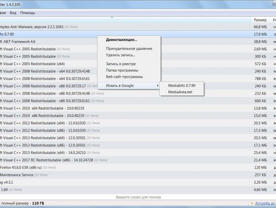
Task: Click the полный размер 110 ГБ status text
Action: 22,203
